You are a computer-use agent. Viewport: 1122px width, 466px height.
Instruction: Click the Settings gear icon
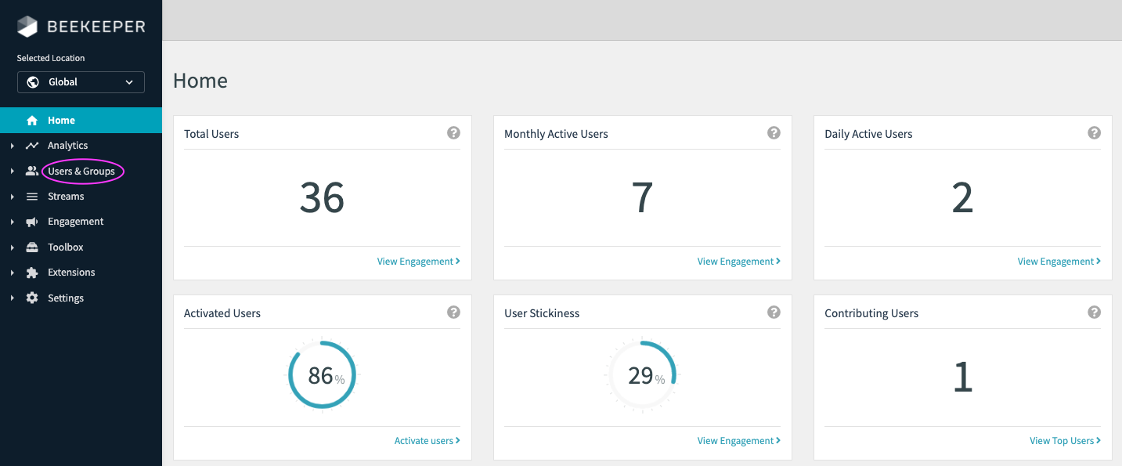32,298
